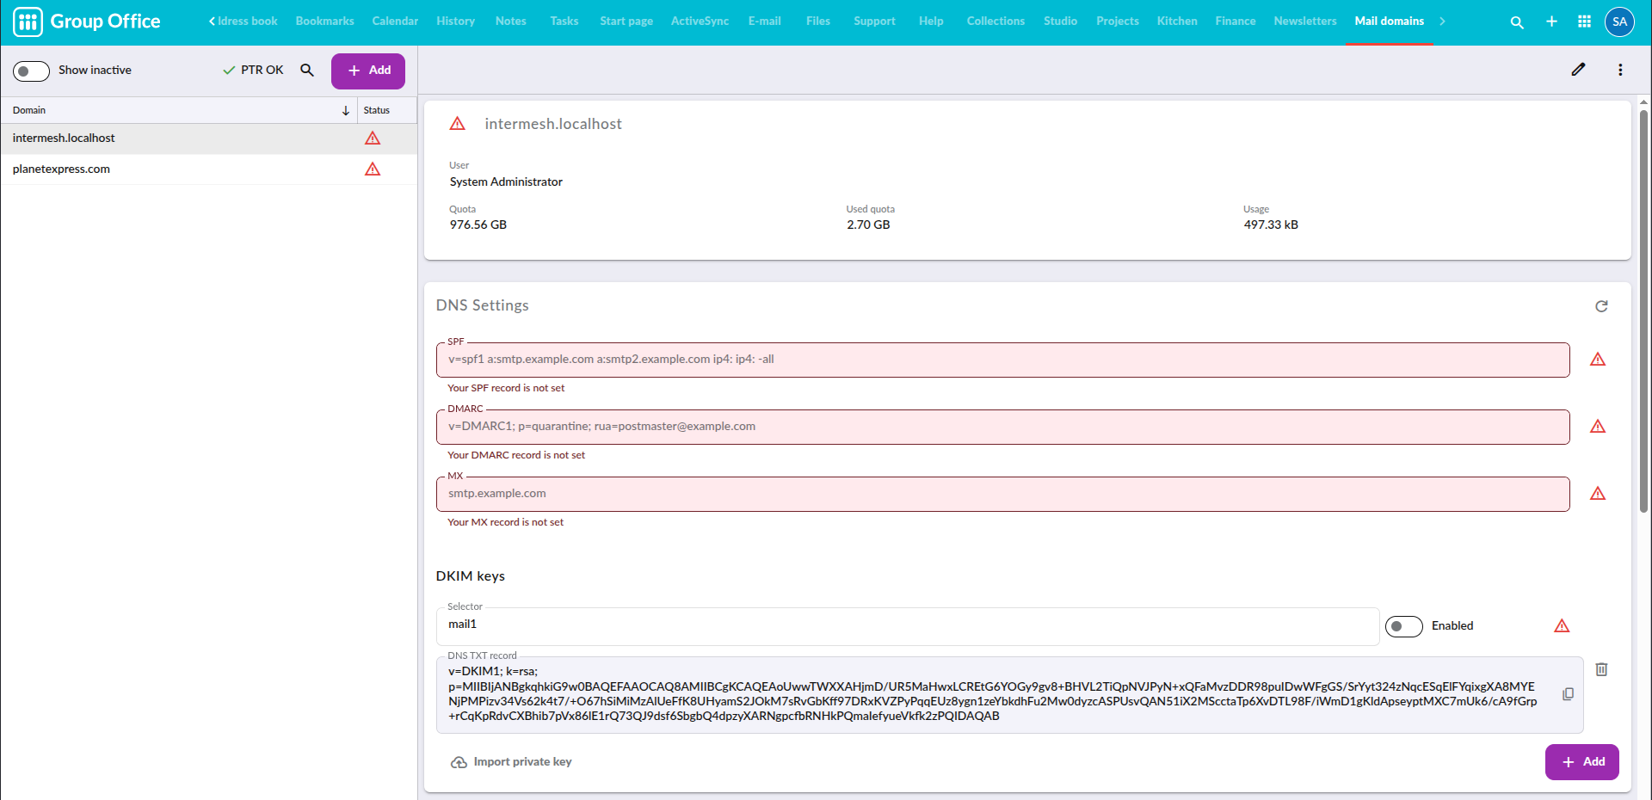Image resolution: width=1652 pixels, height=800 pixels.
Task: Click the Domain column header
Action: (x=178, y=110)
